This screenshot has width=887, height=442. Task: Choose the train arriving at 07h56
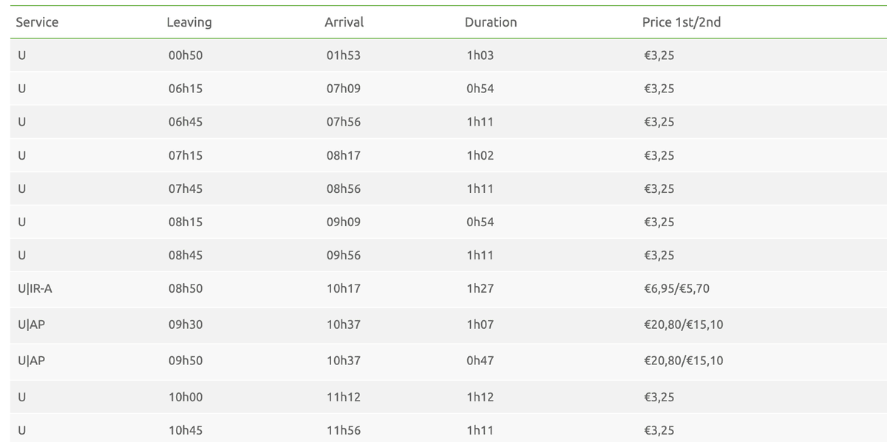click(449, 122)
